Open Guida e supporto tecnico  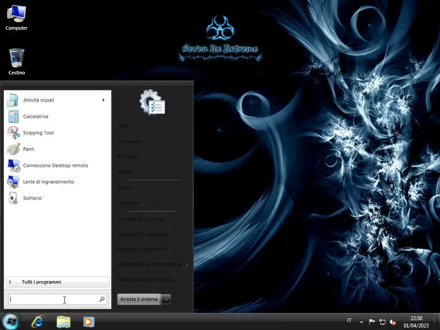(x=145, y=279)
